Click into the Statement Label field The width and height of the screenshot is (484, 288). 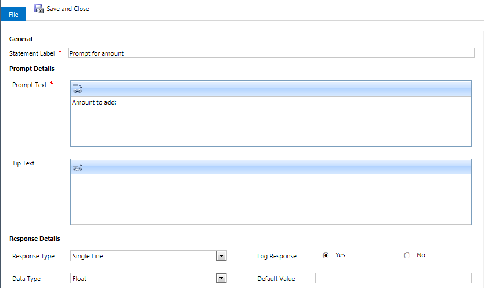tap(272, 53)
